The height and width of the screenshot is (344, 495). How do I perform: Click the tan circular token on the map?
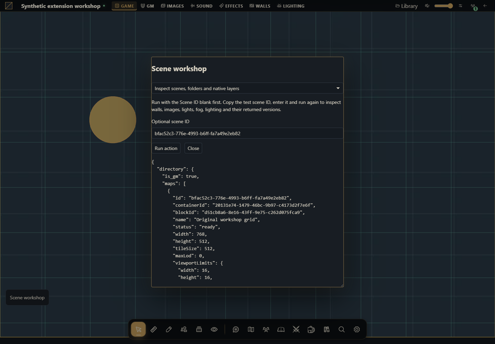point(113,120)
